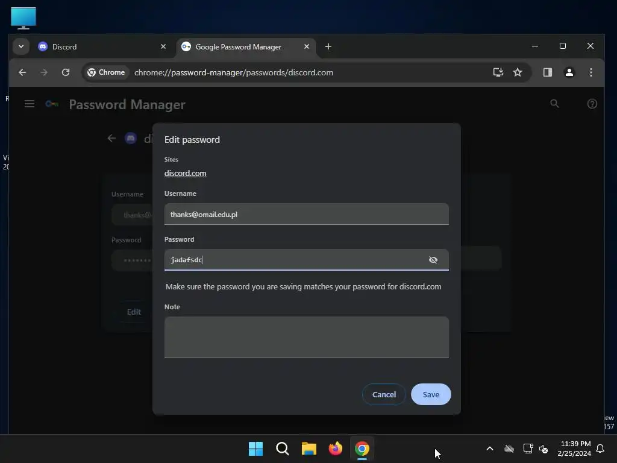617x463 pixels.
Task: Open Password Manager help
Action: coord(592,104)
